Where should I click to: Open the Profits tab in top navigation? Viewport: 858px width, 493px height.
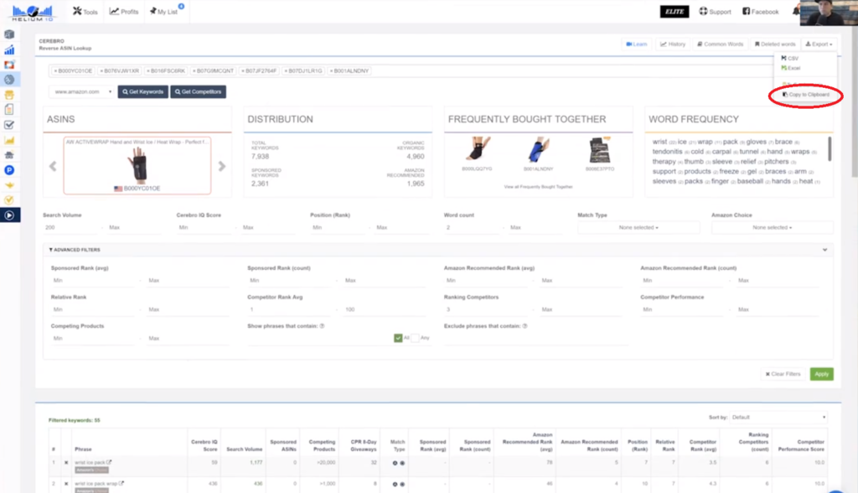tap(126, 12)
